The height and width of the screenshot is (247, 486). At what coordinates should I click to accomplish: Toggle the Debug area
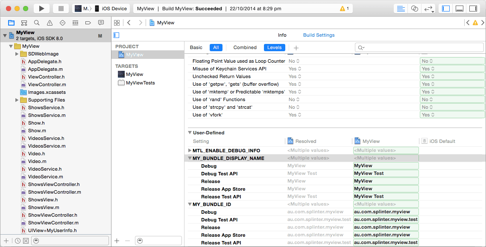pyautogui.click(x=460, y=9)
